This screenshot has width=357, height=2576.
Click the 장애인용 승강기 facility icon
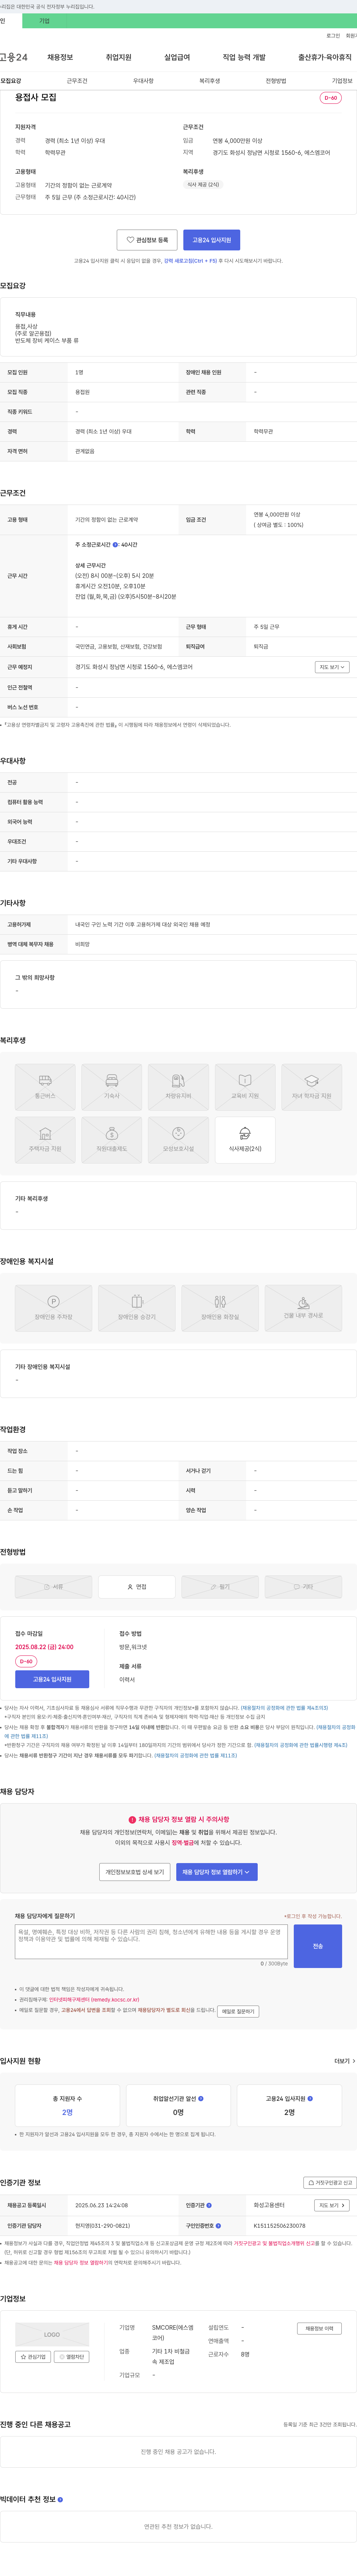[137, 1307]
